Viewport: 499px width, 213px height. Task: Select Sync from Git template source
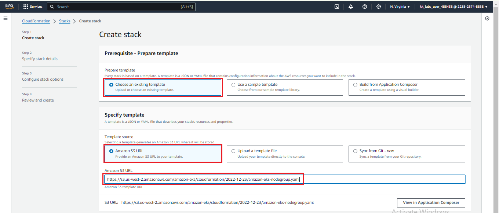tap(407, 154)
